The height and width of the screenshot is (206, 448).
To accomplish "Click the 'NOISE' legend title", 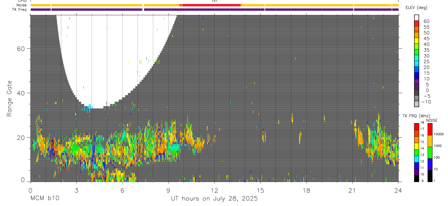I will click(432, 120).
